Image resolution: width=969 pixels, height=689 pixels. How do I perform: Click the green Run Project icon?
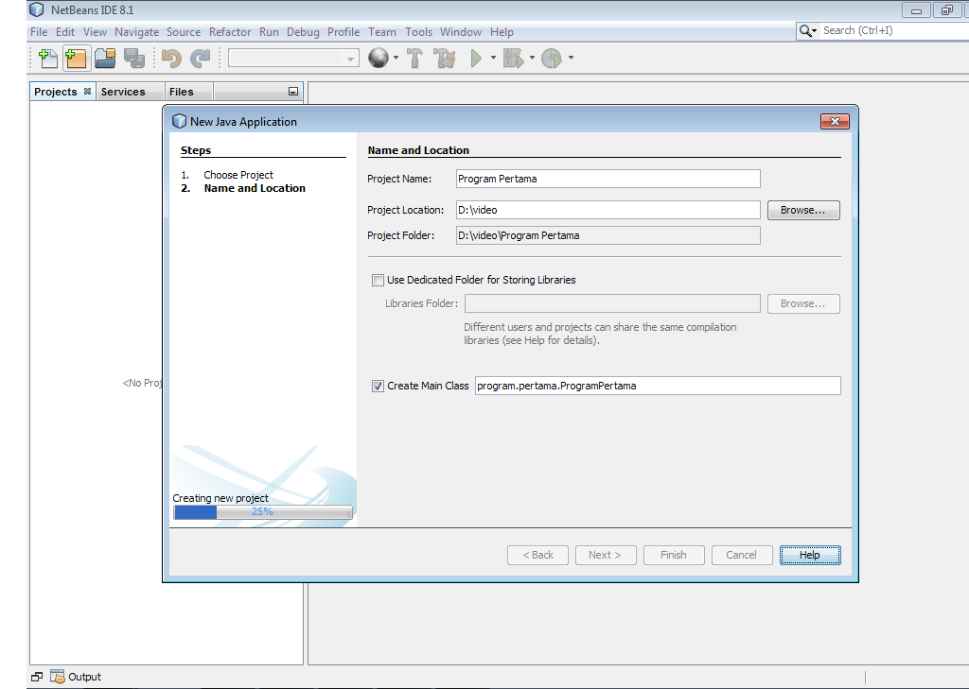pos(476,58)
